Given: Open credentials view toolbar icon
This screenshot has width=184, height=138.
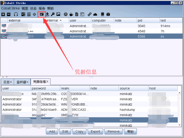Looking at the screenshot, I should click(x=42, y=14).
